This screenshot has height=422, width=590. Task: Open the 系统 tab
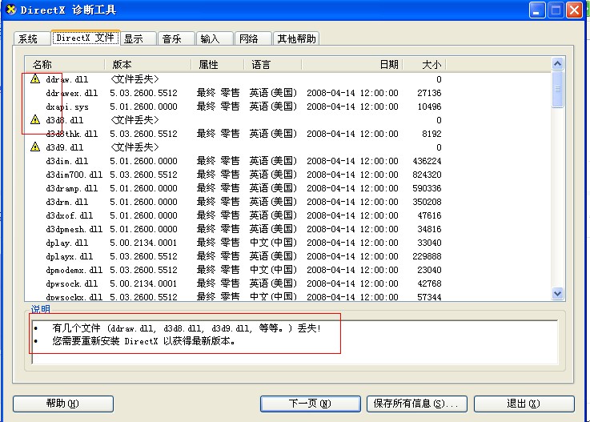tap(31, 38)
